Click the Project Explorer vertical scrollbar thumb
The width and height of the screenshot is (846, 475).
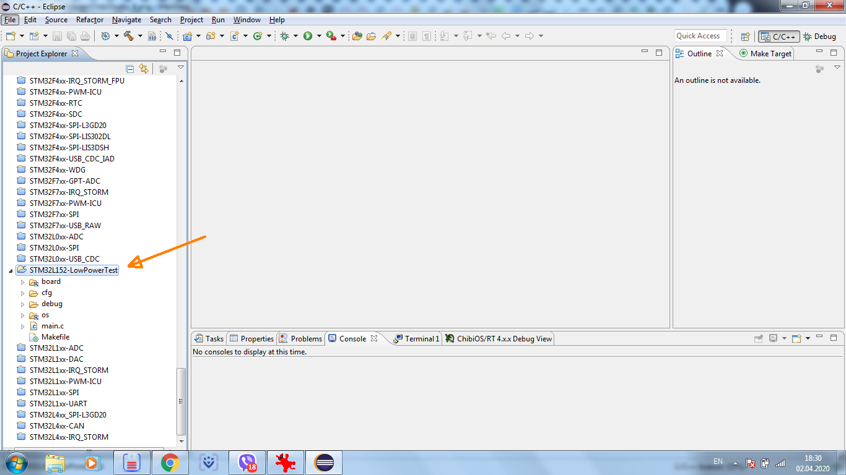181,401
